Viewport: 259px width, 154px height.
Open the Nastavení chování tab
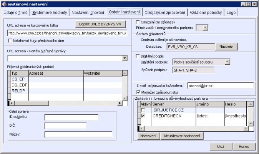click(x=88, y=12)
